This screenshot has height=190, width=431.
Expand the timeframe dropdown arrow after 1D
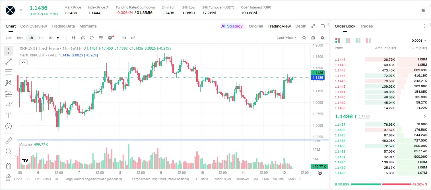click(58, 38)
